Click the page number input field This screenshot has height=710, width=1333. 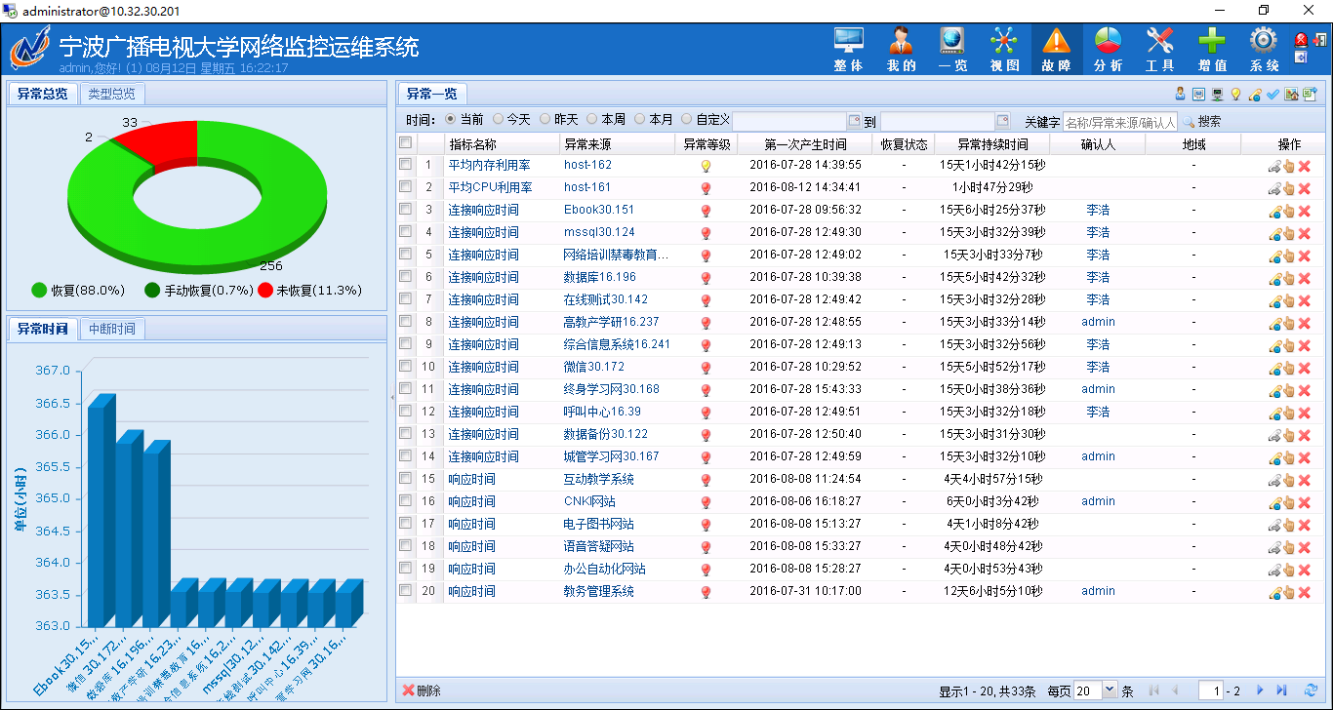(1211, 690)
